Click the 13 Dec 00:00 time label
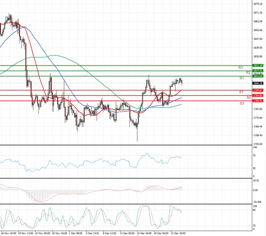The width and height of the screenshot is (266, 236). [127, 233]
